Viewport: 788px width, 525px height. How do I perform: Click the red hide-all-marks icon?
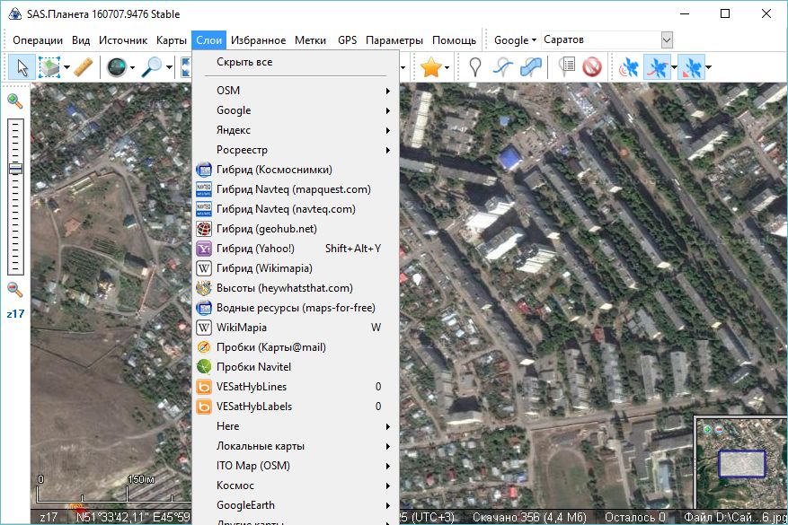(592, 67)
